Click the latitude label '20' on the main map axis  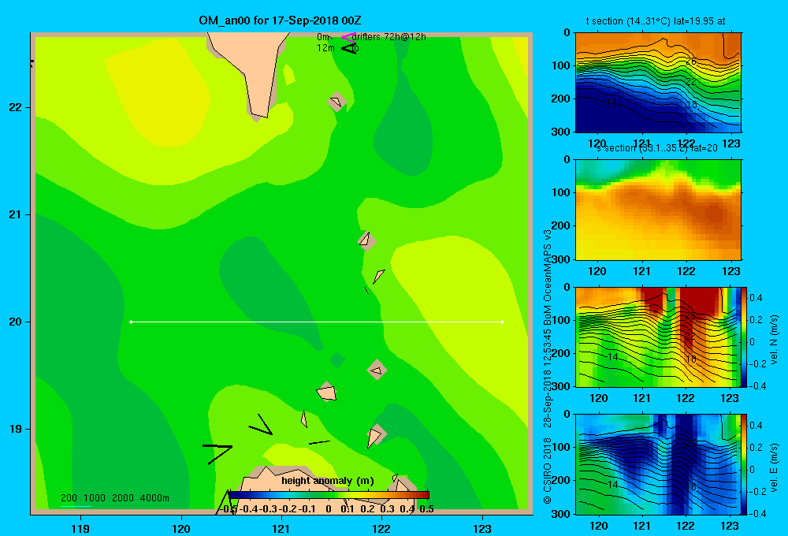(15, 322)
